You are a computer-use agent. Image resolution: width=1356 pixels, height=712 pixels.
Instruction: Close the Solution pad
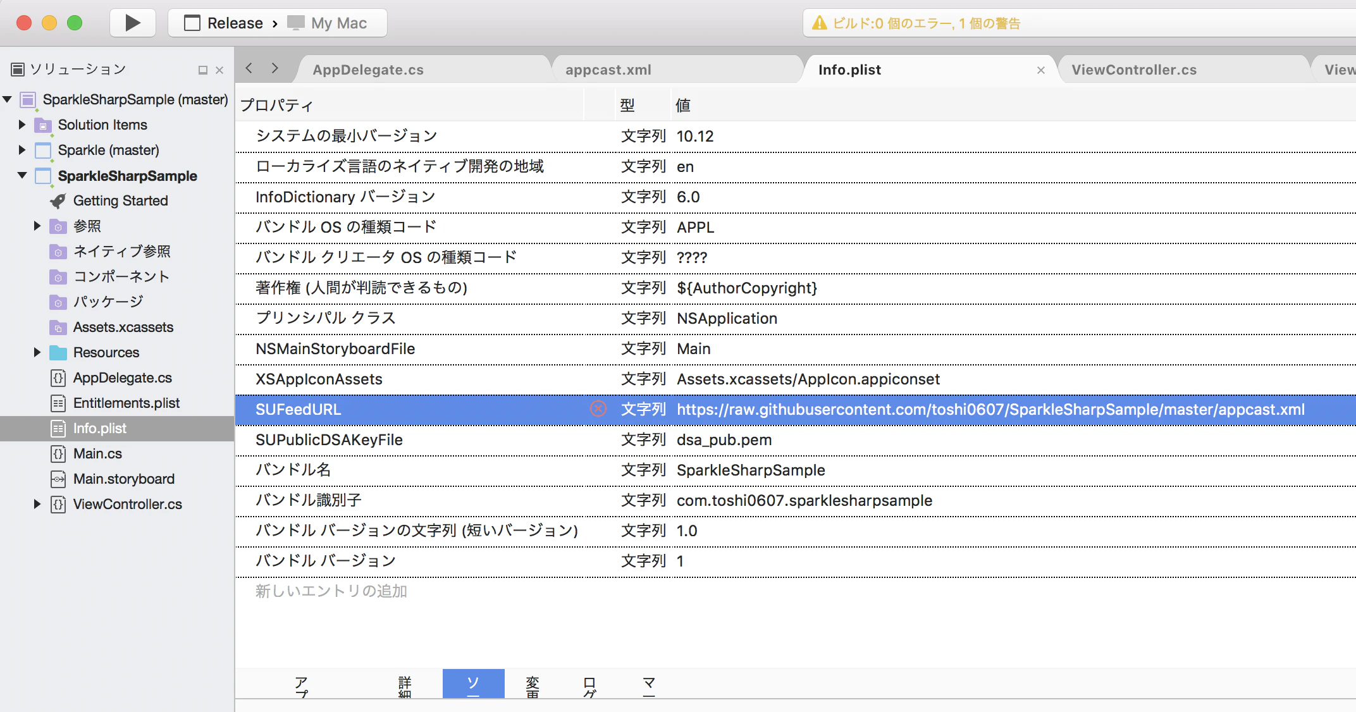219,70
